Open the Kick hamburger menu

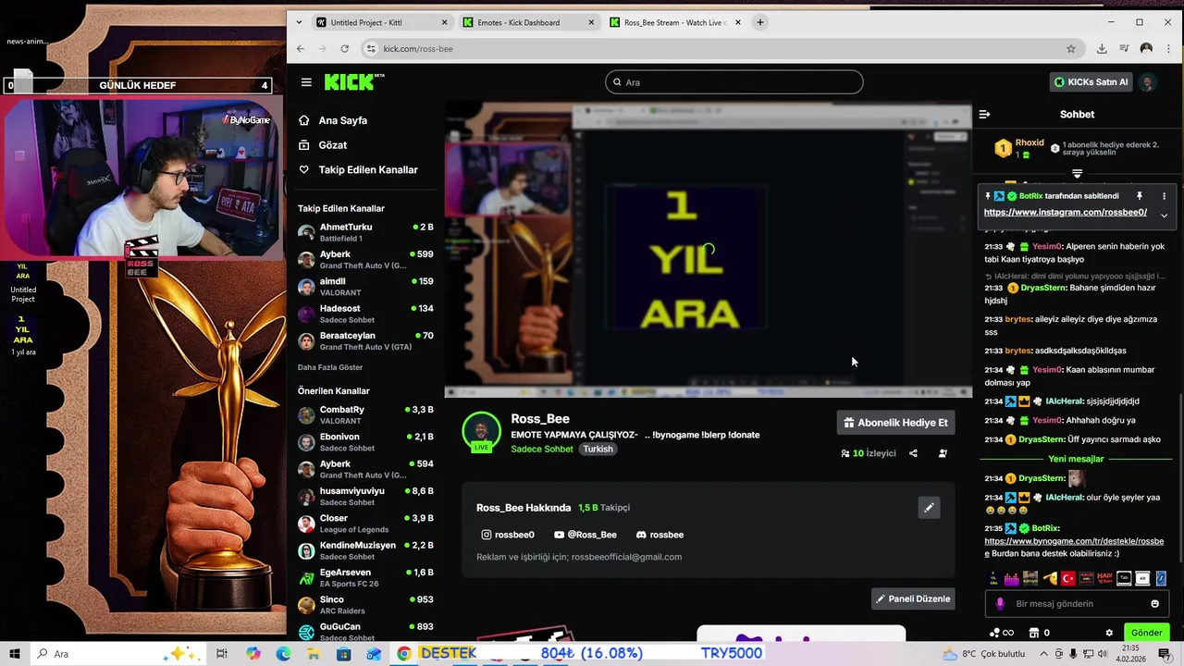coord(306,82)
